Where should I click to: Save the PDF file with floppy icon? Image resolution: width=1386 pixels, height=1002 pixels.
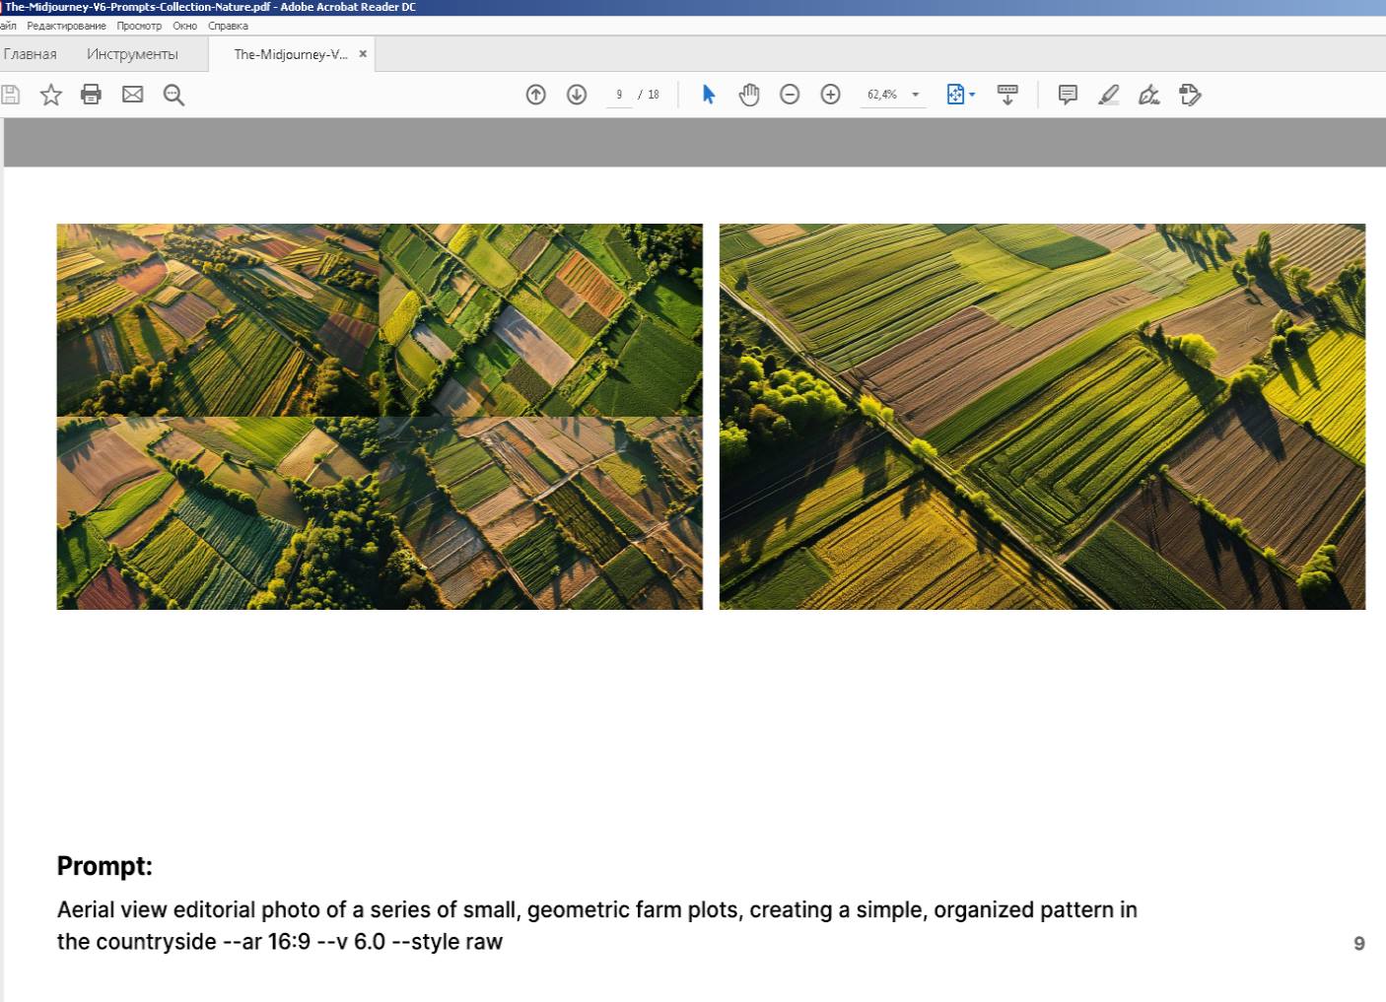click(10, 95)
